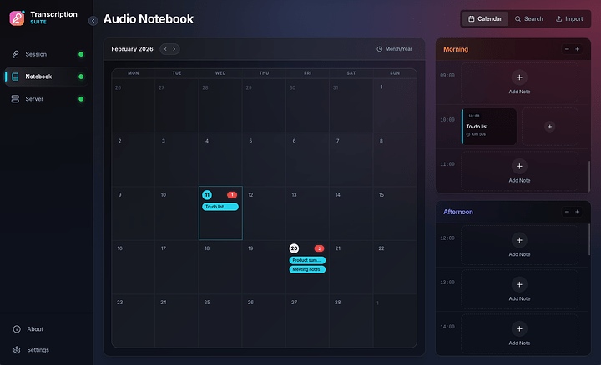The width and height of the screenshot is (601, 365).
Task: Click the Afternoon section heading
Action: 458,212
